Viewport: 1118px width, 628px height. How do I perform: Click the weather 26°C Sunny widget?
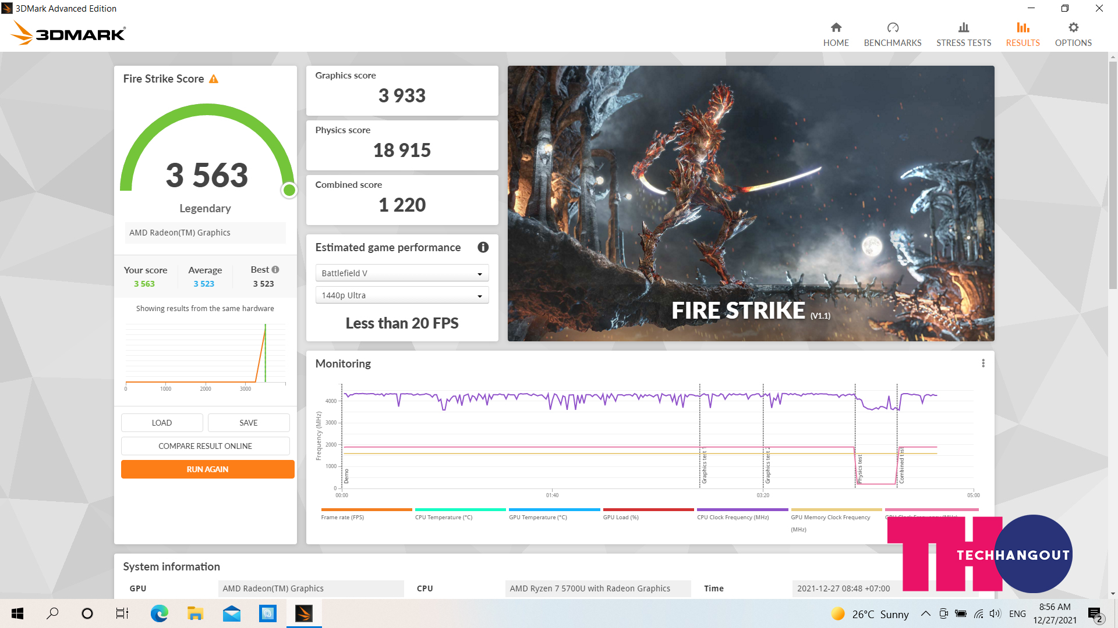tap(870, 614)
